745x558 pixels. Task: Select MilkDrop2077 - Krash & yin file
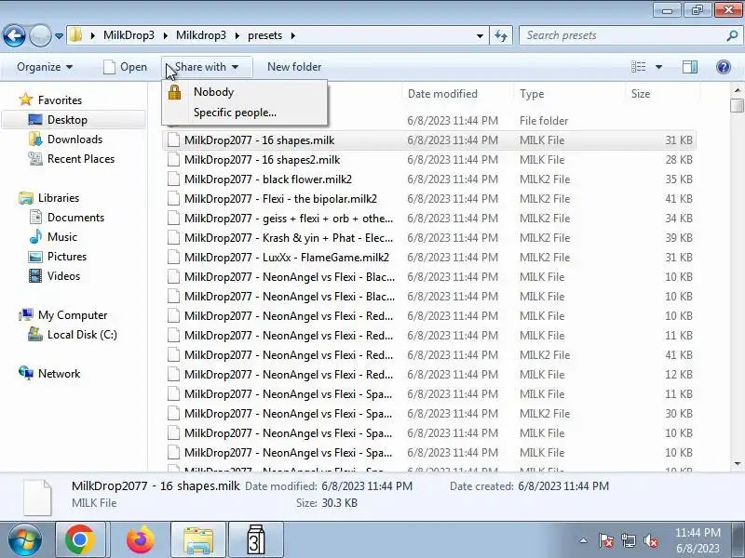point(429,238)
